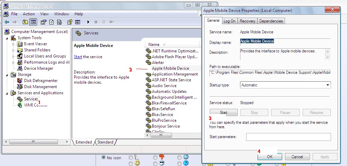
Task: Go up one level with folder icon
Action: pyautogui.click(x=26, y=22)
